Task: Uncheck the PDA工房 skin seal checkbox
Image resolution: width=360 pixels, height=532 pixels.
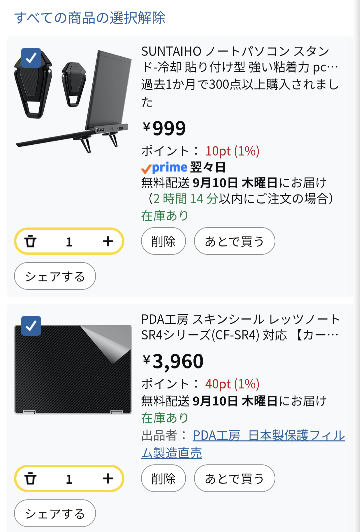Action: click(31, 326)
